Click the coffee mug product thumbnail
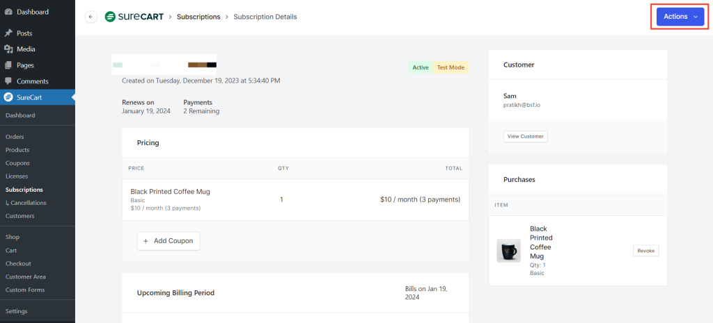Screen dimensions: 713x323 coord(508,251)
